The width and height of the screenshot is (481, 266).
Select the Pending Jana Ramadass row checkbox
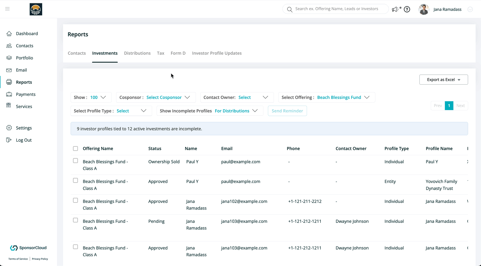76,220
